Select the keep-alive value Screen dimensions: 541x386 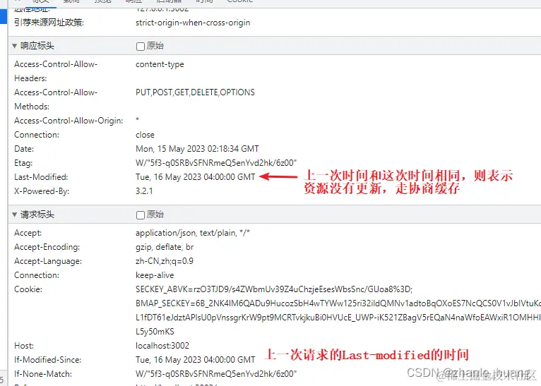click(x=155, y=275)
